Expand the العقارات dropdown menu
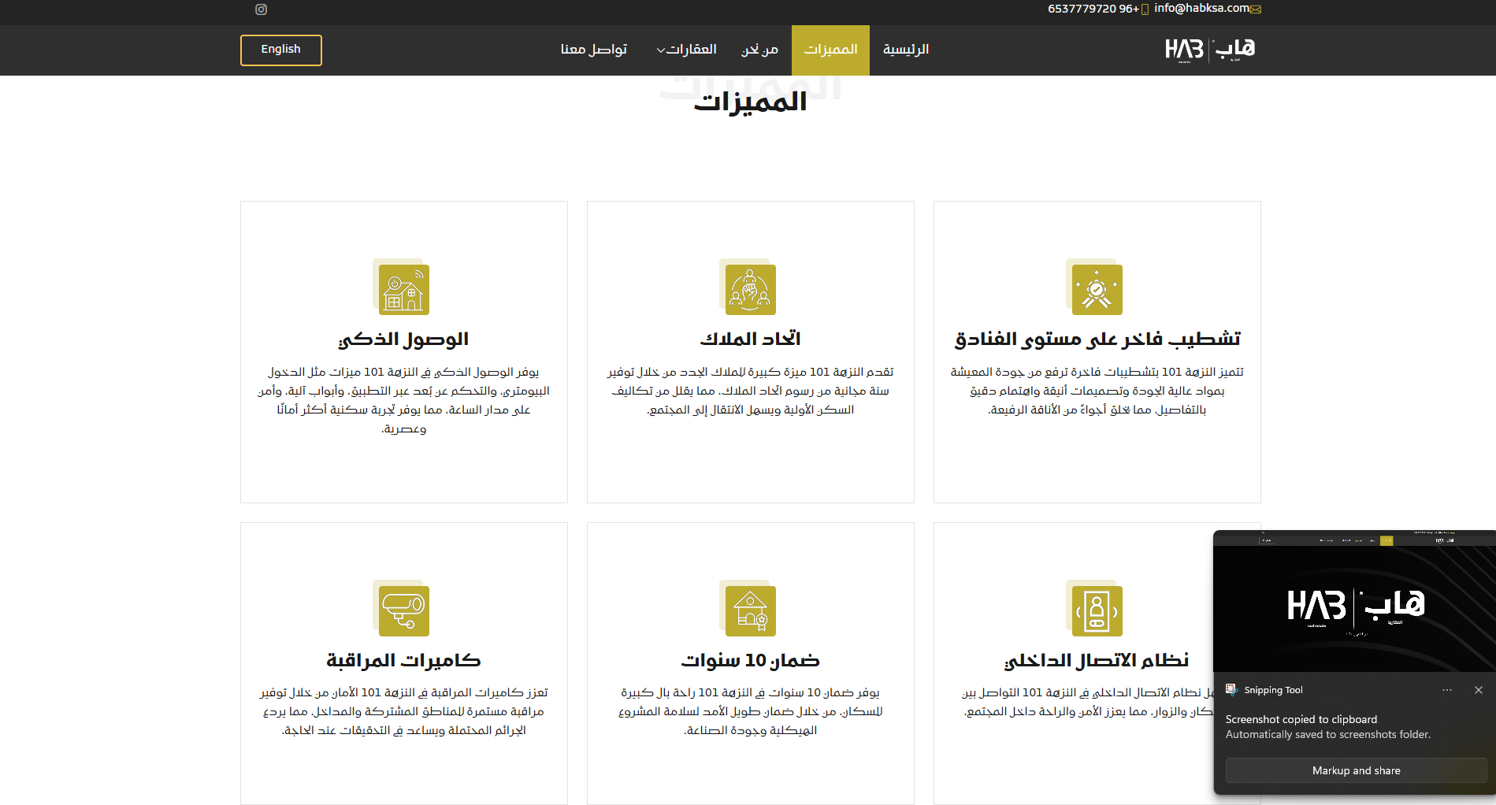The height and width of the screenshot is (805, 1496). click(x=686, y=50)
